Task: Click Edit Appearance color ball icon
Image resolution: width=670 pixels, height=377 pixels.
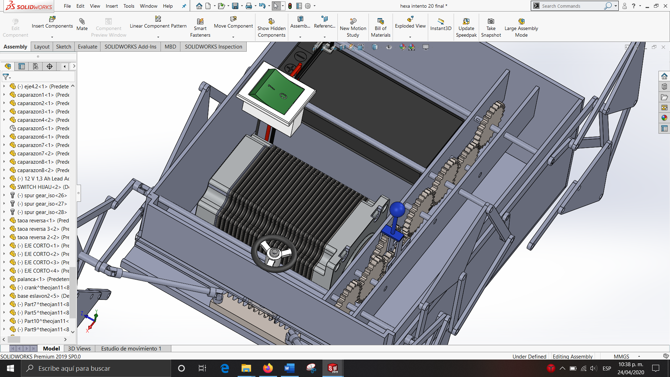Action: pos(403,47)
